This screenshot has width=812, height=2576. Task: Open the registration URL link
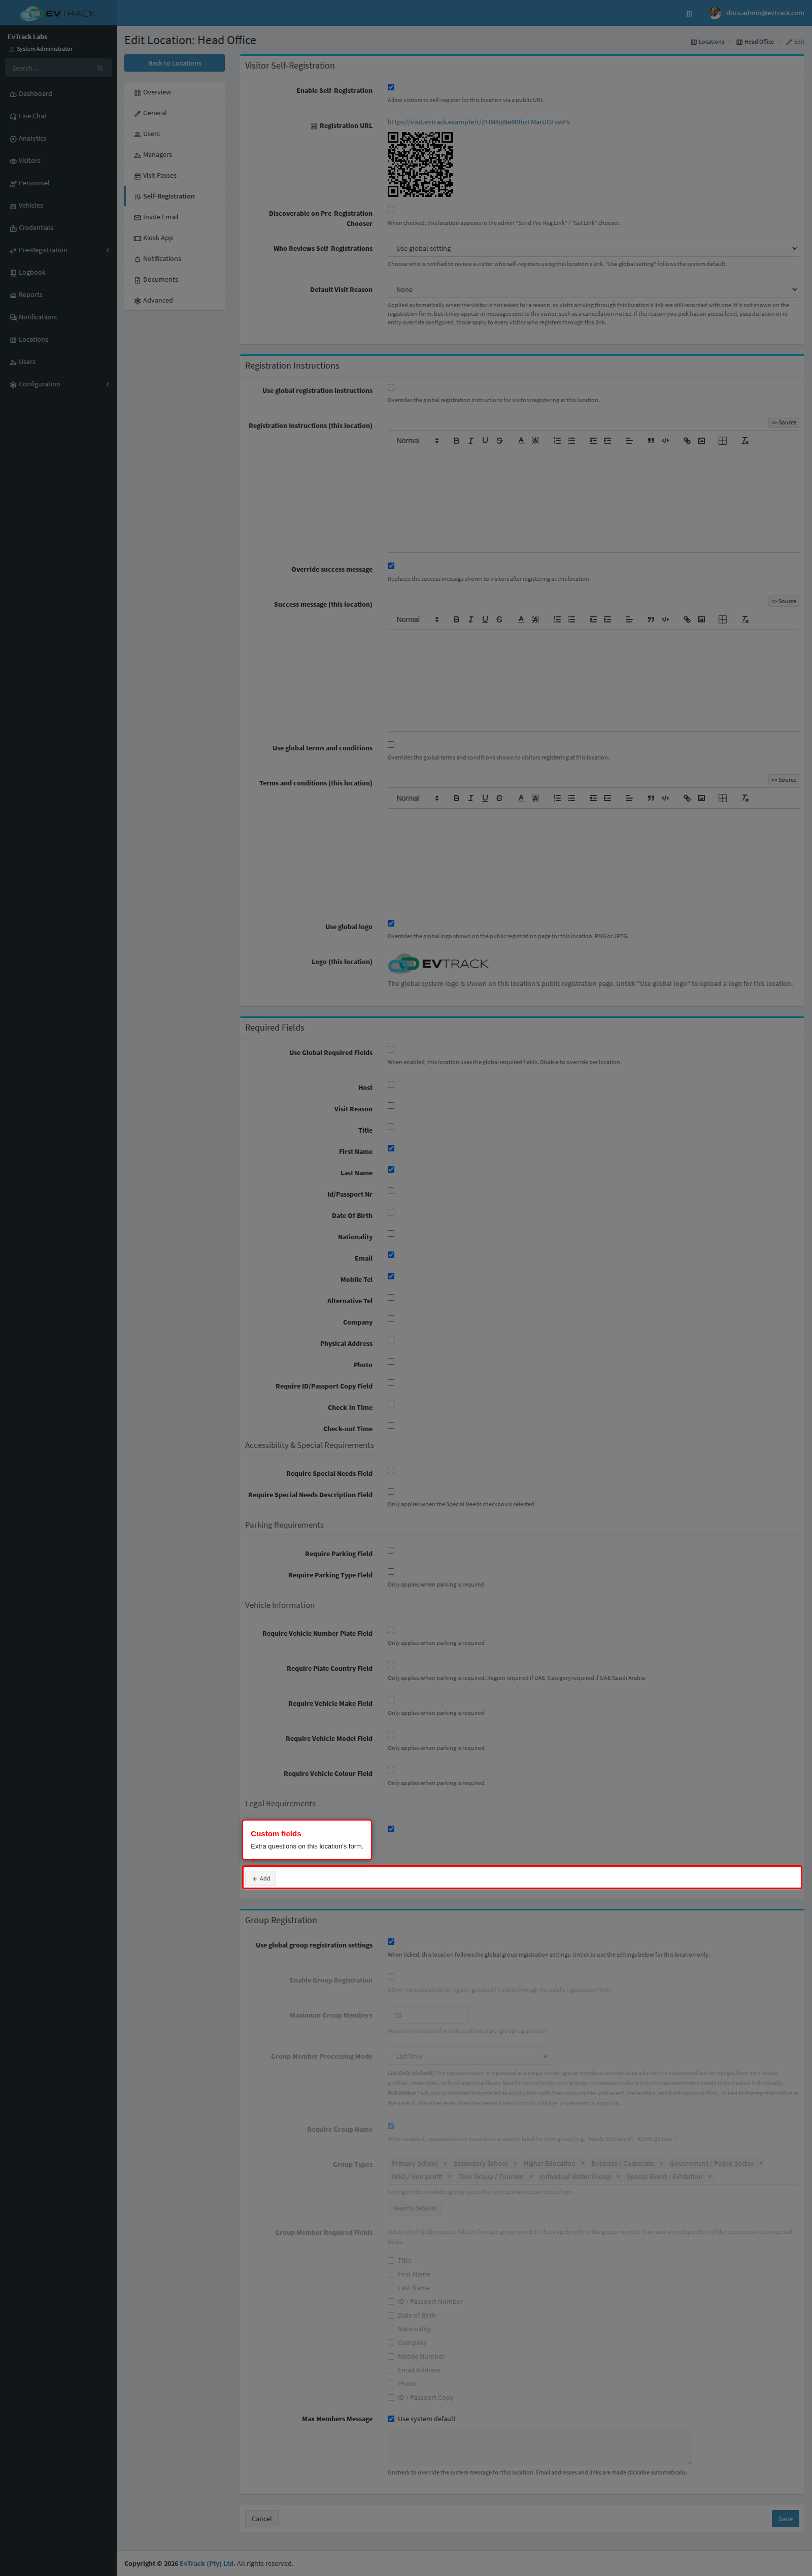click(x=478, y=123)
